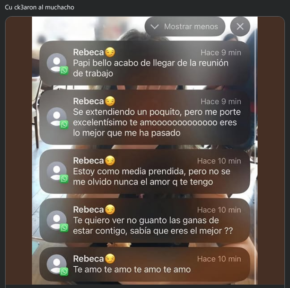The image size is (290, 288).
Task: Click smirk emoji next to Rebeca in first notification
Action: [110, 52]
